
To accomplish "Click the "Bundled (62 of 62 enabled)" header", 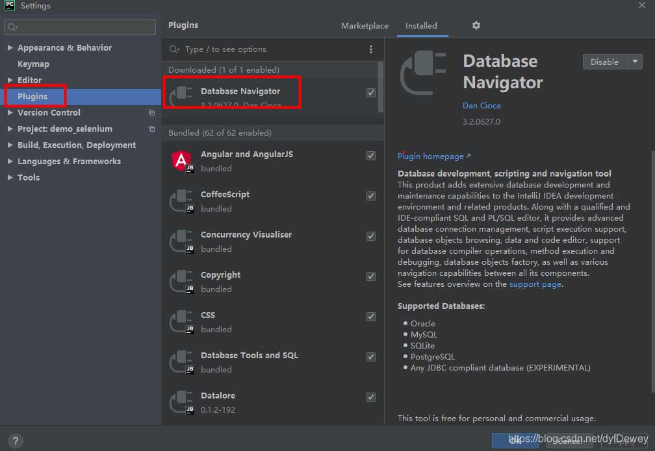I will coord(220,132).
